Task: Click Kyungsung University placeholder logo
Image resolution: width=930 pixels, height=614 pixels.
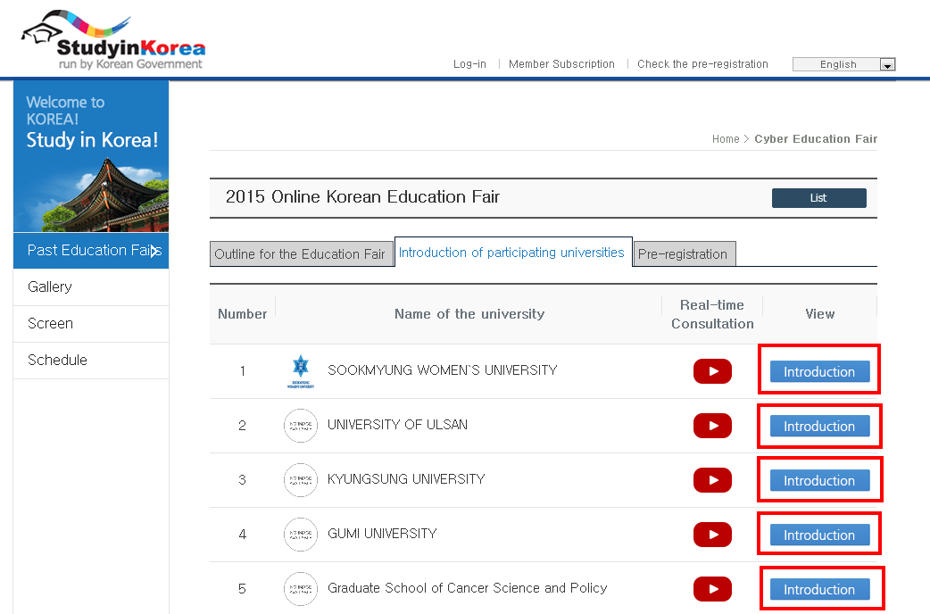Action: (x=301, y=480)
